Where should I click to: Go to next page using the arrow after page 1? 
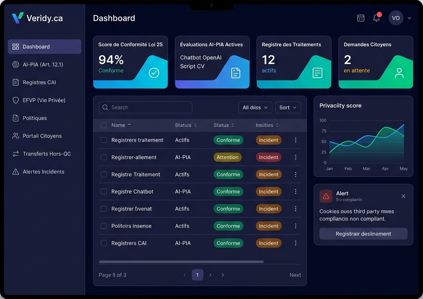pyautogui.click(x=211, y=275)
